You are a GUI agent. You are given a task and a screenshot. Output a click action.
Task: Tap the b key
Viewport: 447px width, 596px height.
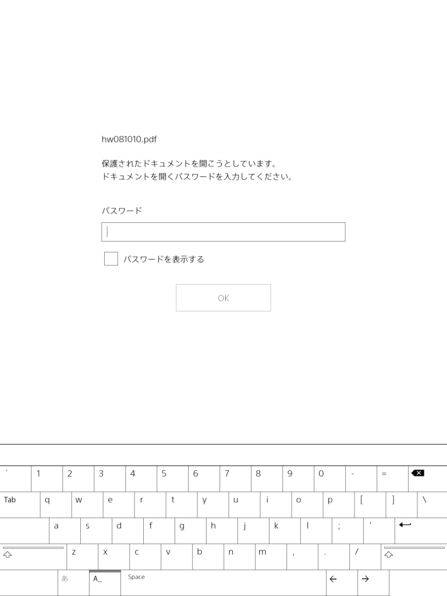208,557
